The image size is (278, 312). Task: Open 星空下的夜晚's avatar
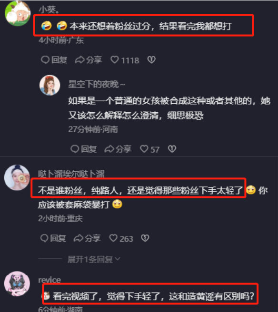tap(50, 85)
